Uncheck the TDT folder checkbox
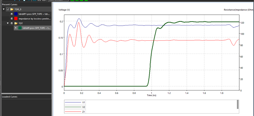Viewport: 254px width, 116px height. (x=12, y=23)
